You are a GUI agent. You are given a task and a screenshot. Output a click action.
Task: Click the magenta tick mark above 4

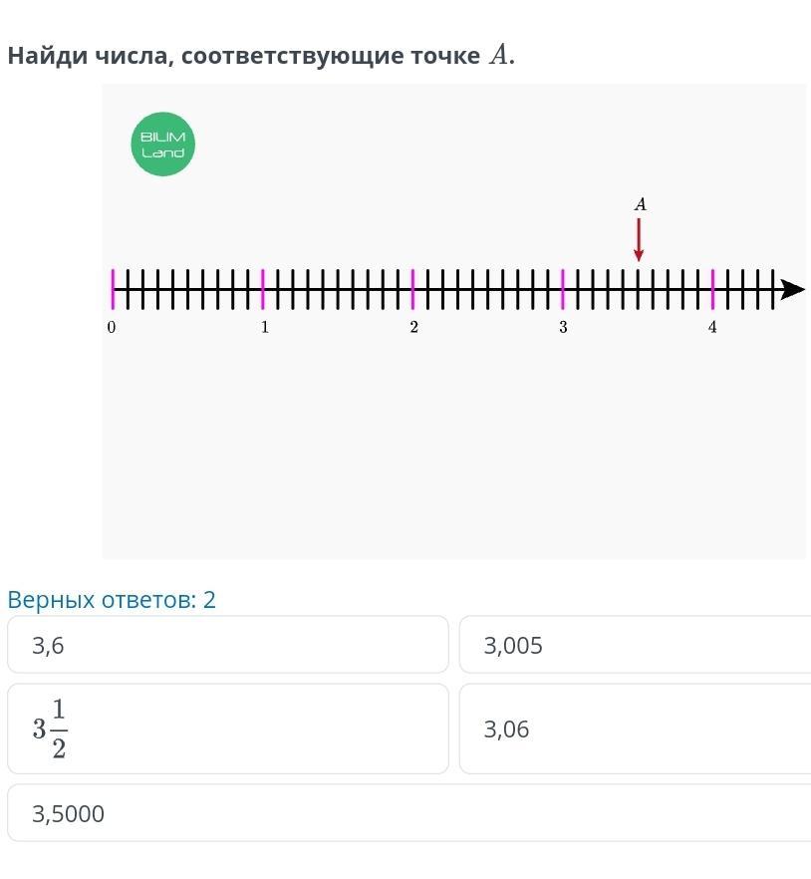712,289
